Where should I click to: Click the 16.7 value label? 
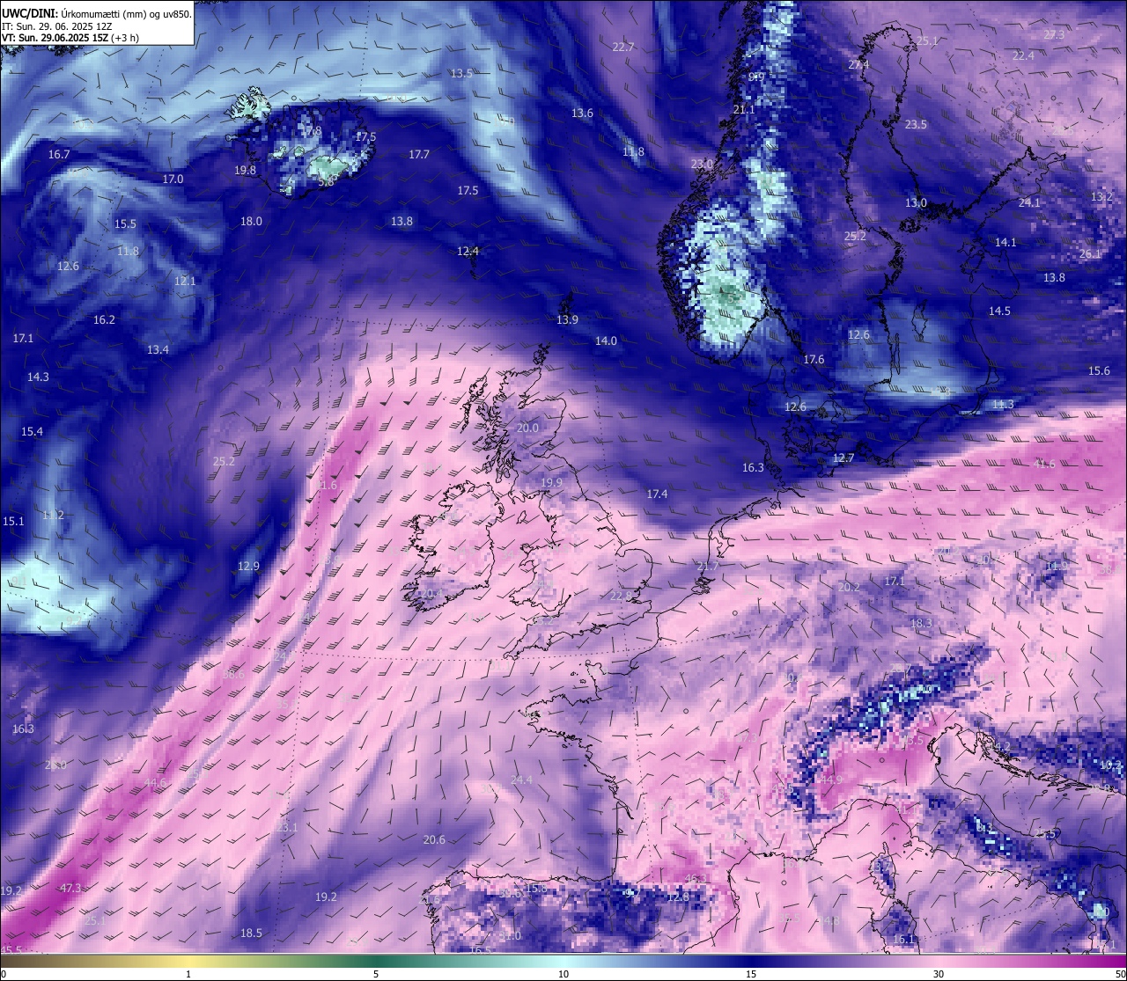[59, 155]
